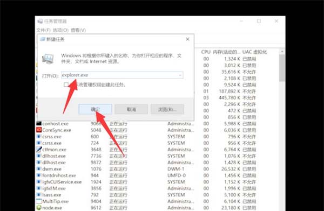Sort by the CPU column header
324x211 pixels.
tap(206, 52)
